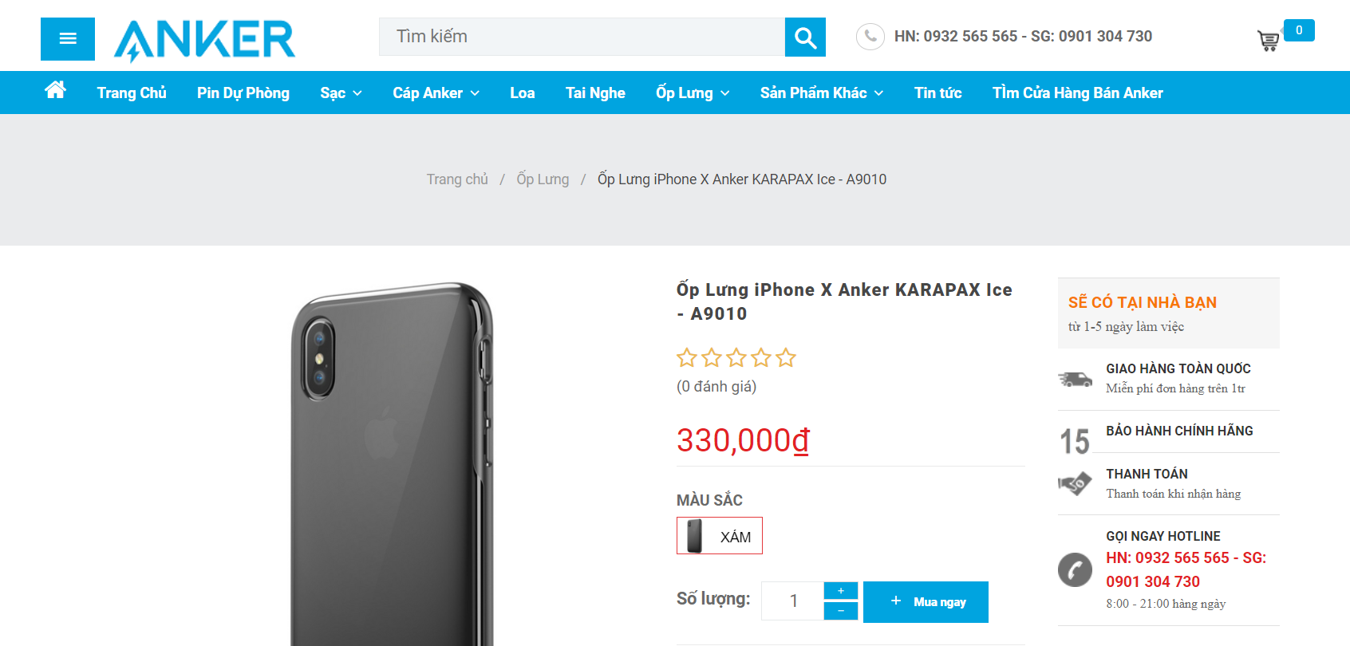Screen dimensions: 1350x646
Task: Decrease quantity with minus button
Action: click(841, 611)
